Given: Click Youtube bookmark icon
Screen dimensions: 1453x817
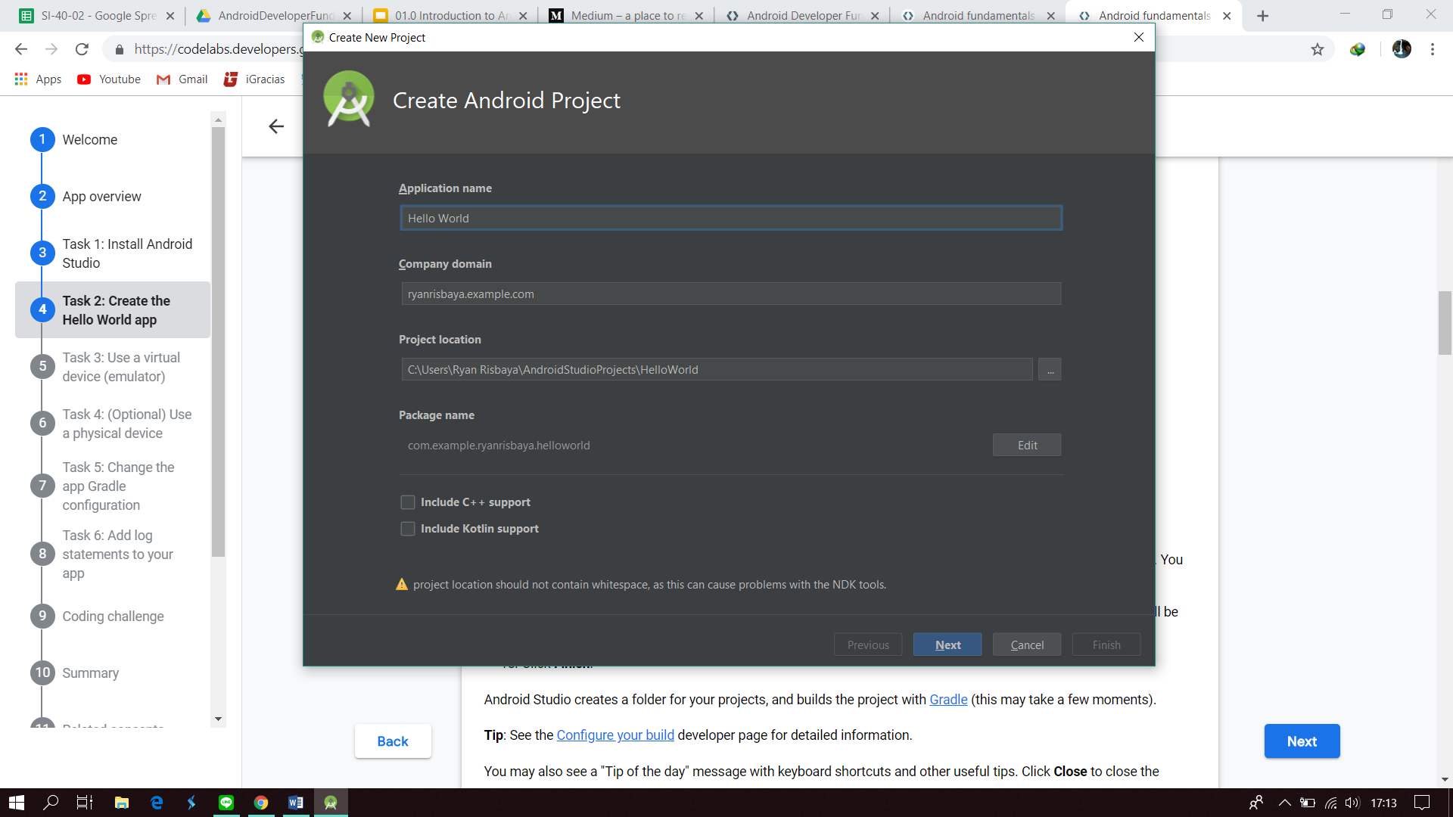Looking at the screenshot, I should point(84,79).
